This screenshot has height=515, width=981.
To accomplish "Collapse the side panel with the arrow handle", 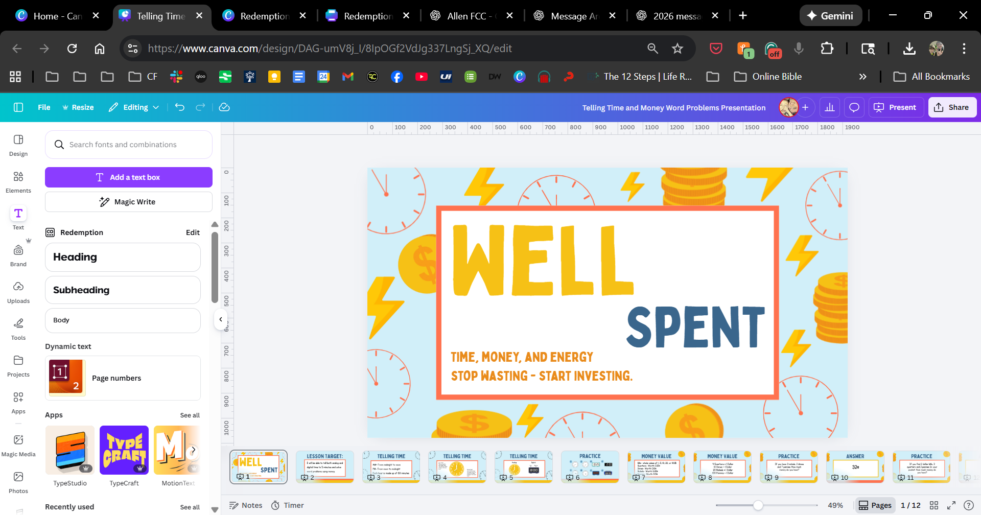I will pyautogui.click(x=221, y=319).
